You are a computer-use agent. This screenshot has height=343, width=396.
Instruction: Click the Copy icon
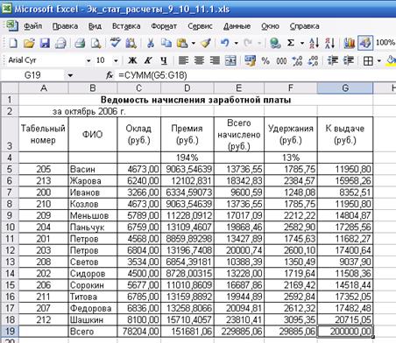coord(166,43)
